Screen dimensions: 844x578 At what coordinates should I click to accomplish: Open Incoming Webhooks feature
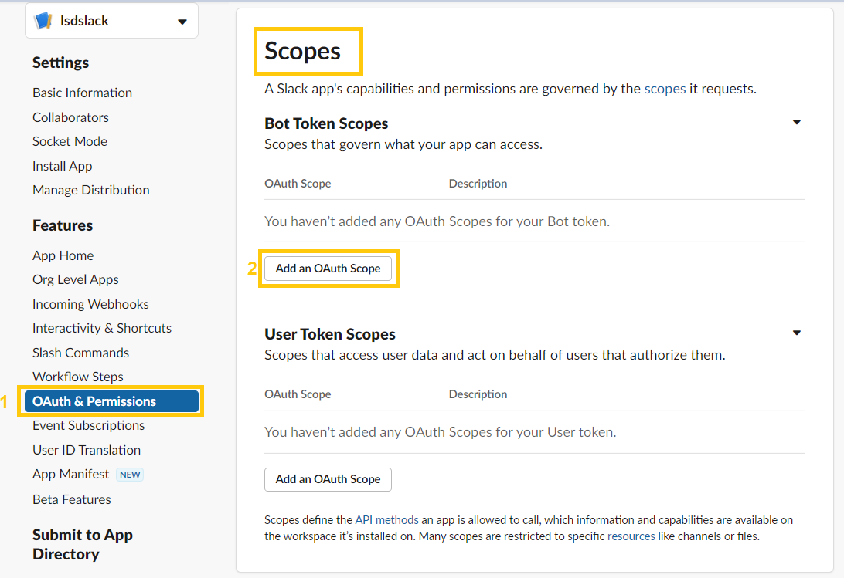[x=90, y=304]
